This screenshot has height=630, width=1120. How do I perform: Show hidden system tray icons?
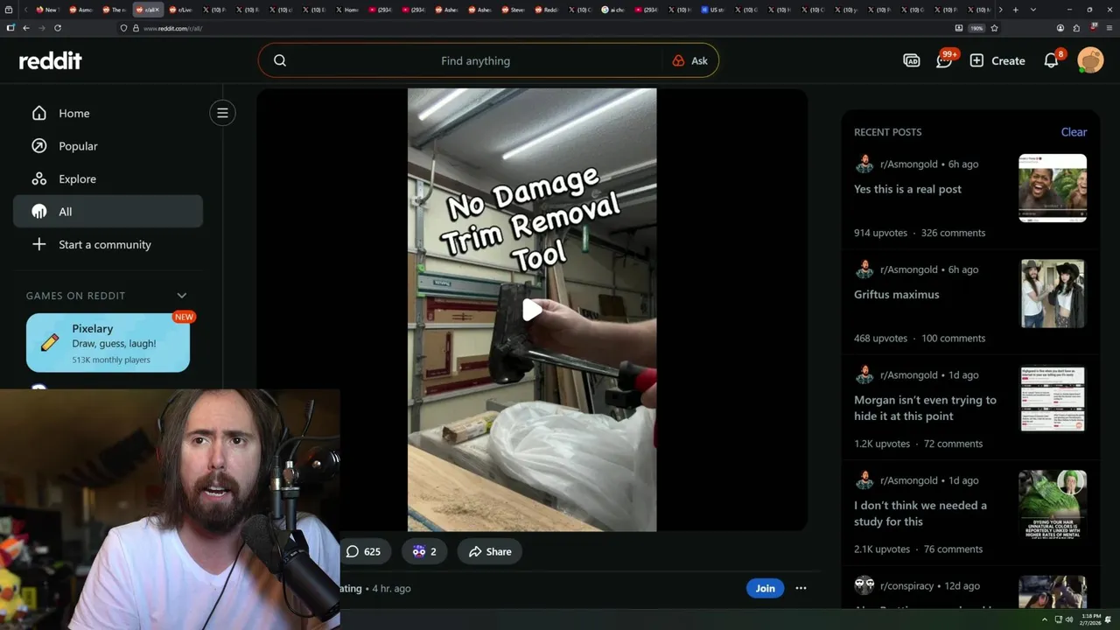[1046, 619]
